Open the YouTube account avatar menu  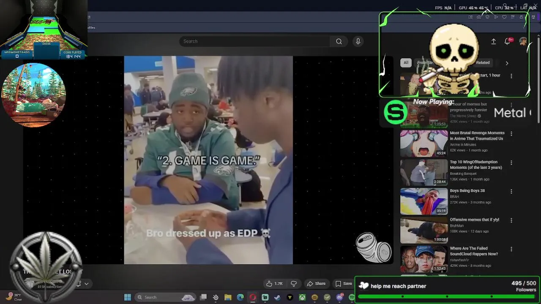click(523, 41)
